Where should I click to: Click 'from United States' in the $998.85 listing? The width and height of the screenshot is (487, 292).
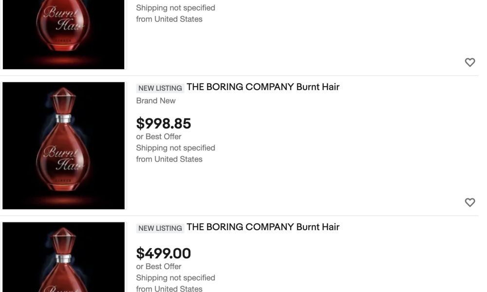[169, 159]
